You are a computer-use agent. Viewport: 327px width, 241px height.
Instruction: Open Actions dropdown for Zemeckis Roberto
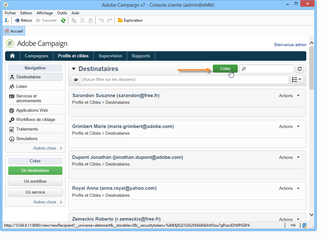pos(289,219)
